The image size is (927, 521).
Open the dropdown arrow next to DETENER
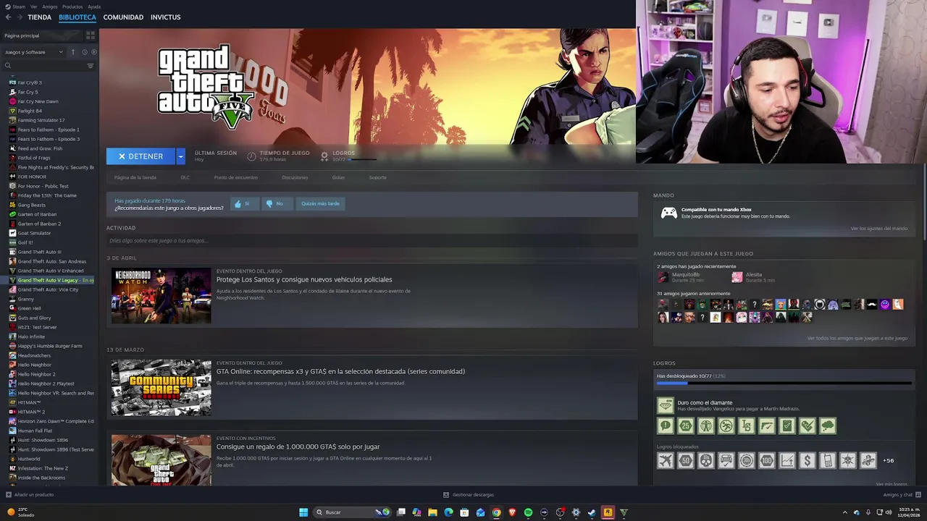[x=180, y=156]
